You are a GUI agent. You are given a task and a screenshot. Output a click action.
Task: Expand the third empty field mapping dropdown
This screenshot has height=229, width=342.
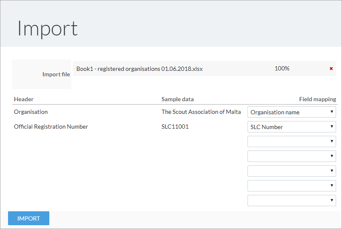coord(291,171)
